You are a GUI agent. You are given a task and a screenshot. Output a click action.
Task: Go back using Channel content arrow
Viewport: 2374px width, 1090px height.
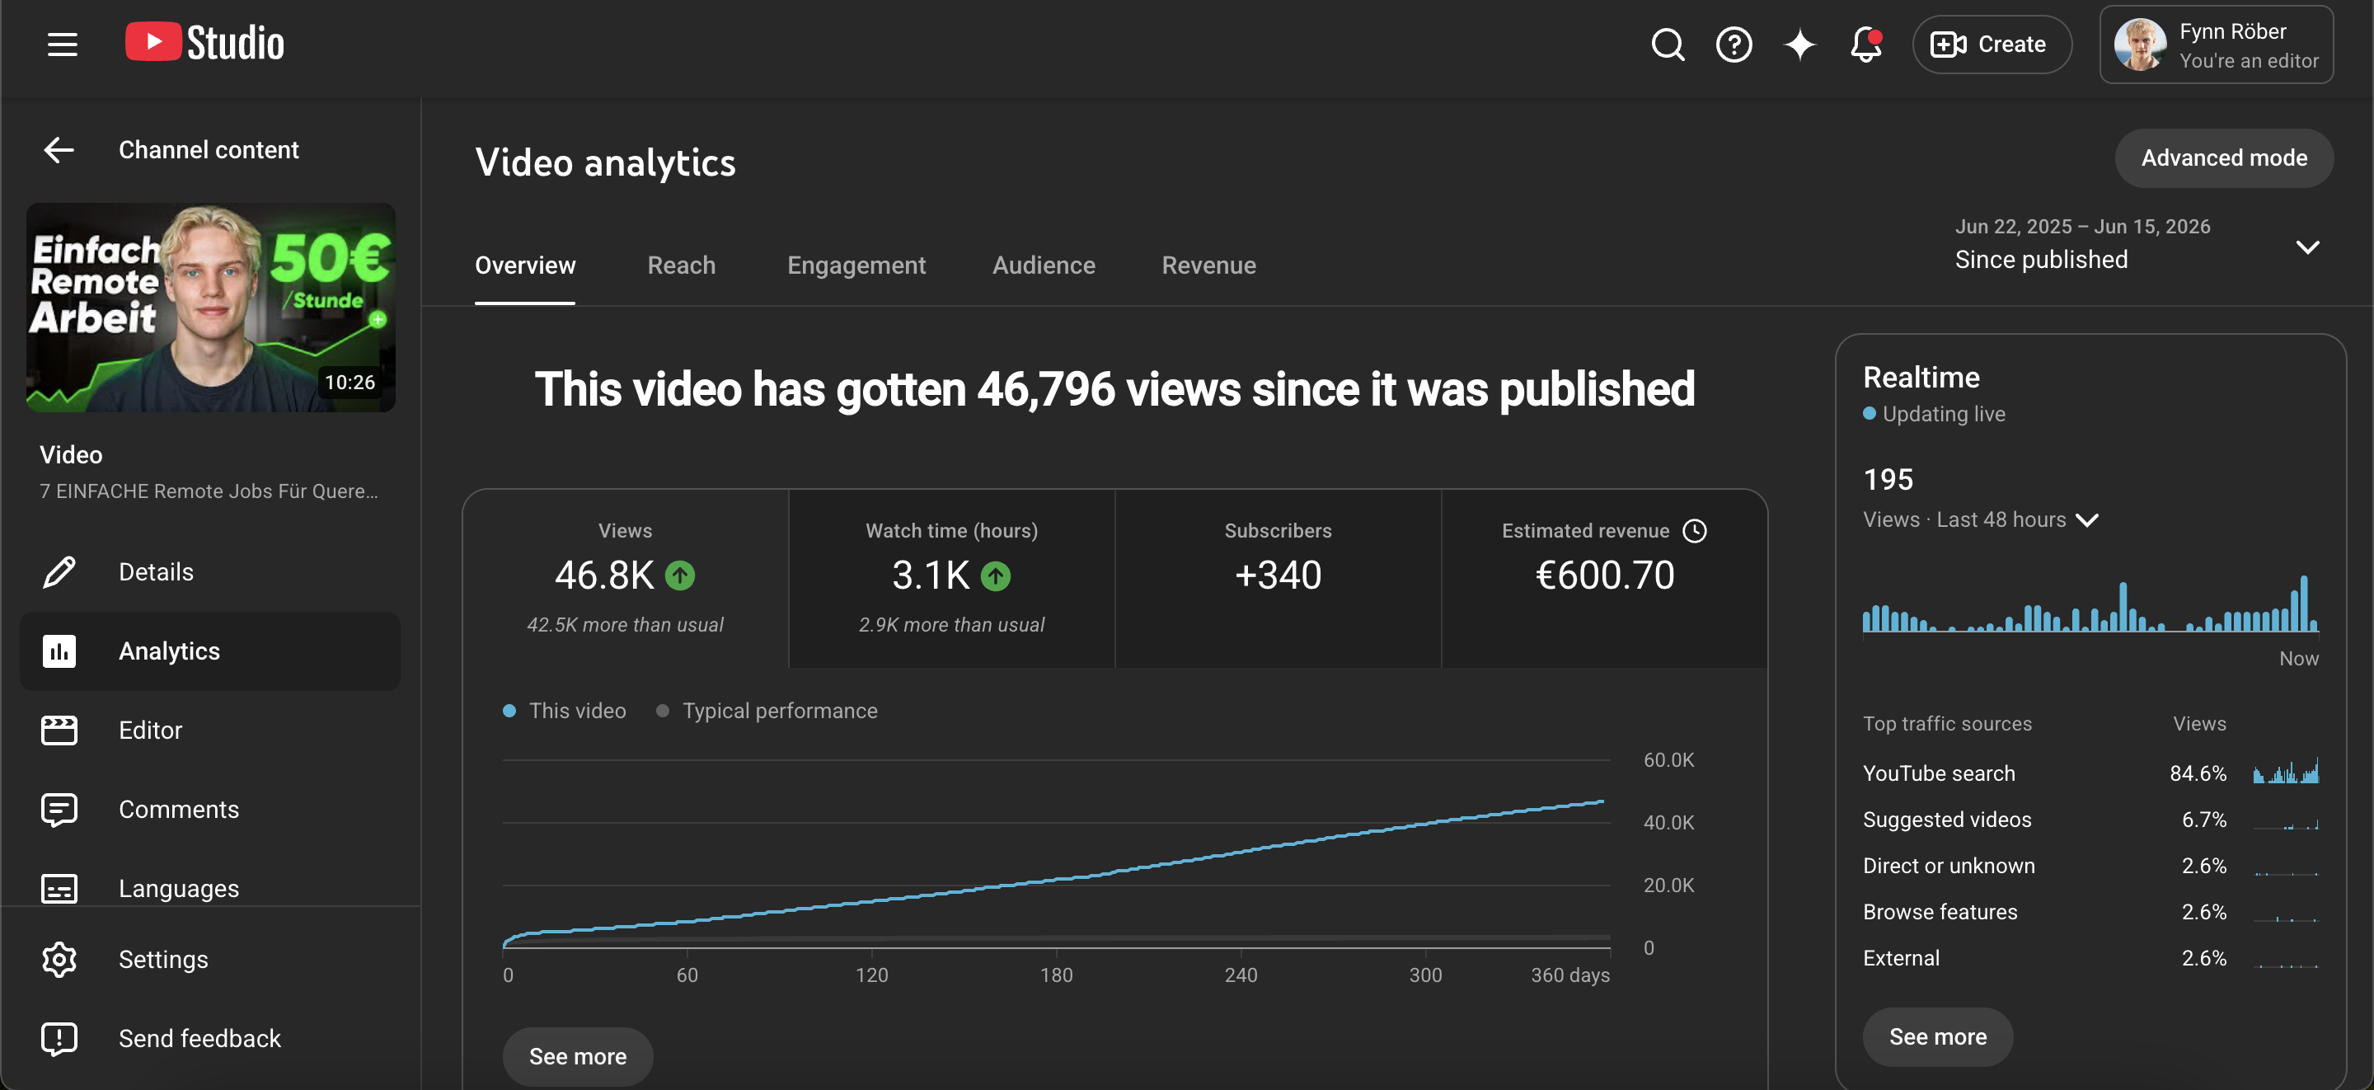[x=59, y=149]
